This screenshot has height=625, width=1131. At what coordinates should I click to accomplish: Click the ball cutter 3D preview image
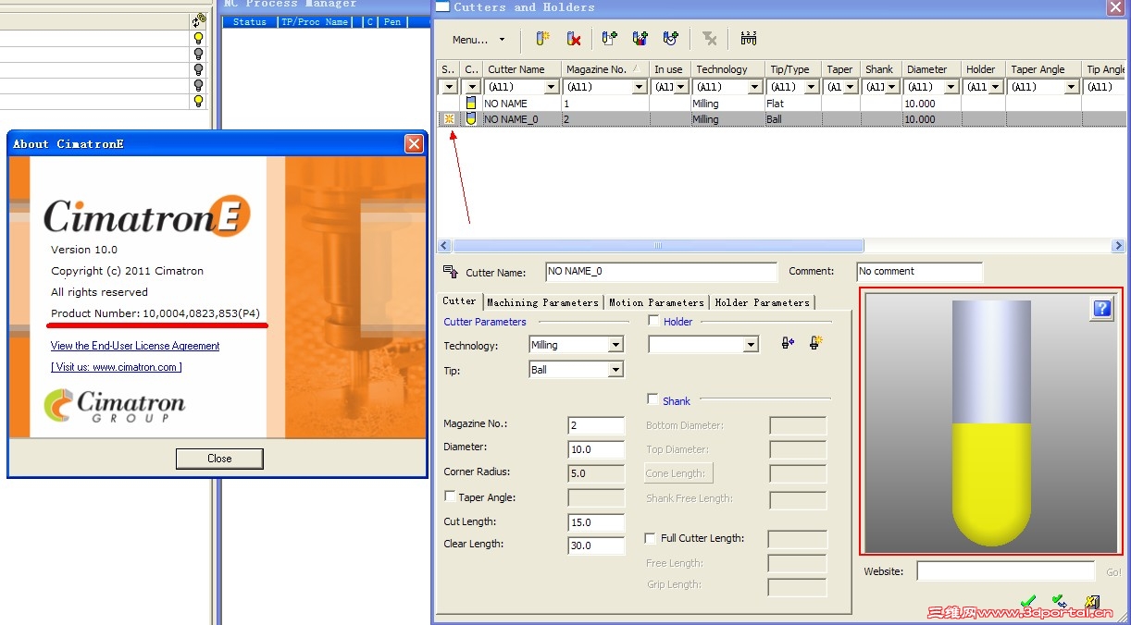pyautogui.click(x=991, y=421)
